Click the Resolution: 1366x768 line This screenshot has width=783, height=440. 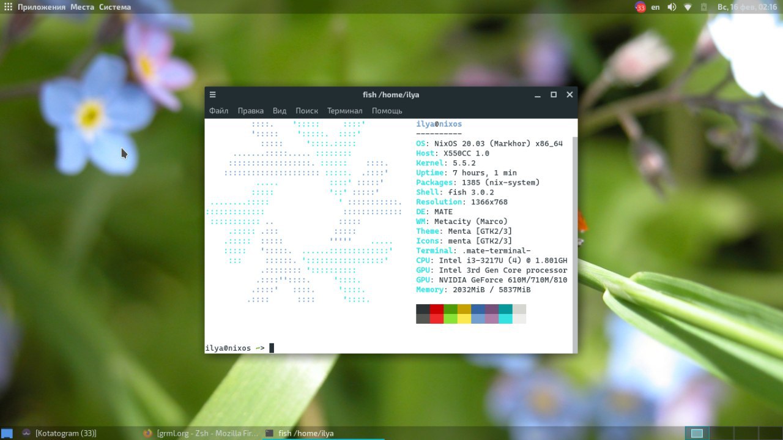click(462, 202)
